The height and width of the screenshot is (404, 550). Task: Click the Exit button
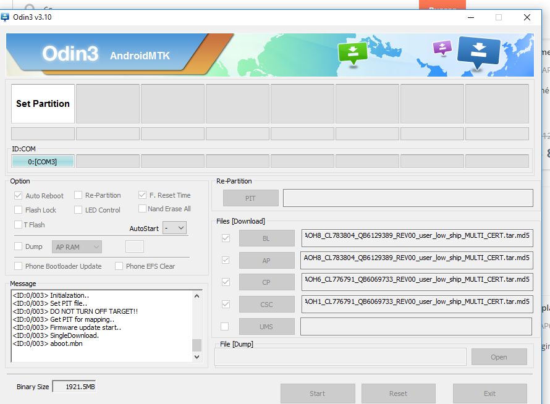[489, 393]
